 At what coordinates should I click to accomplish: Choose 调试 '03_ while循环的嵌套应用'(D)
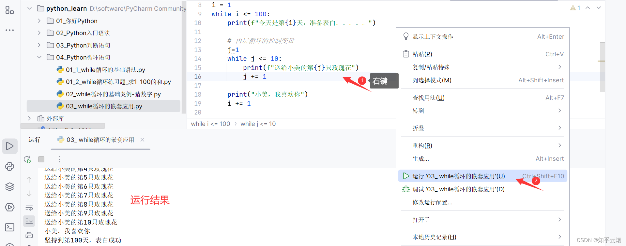(483, 189)
